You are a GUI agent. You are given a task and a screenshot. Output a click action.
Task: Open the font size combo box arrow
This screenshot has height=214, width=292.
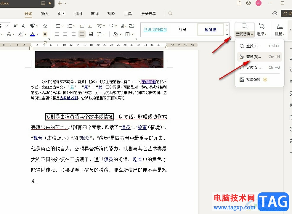point(7,26)
